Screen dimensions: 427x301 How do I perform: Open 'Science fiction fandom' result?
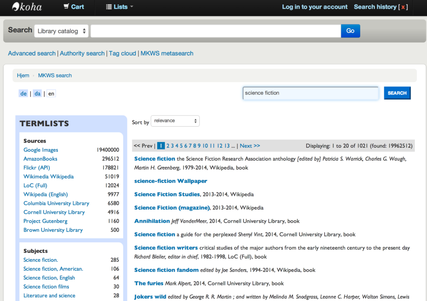tap(166, 270)
